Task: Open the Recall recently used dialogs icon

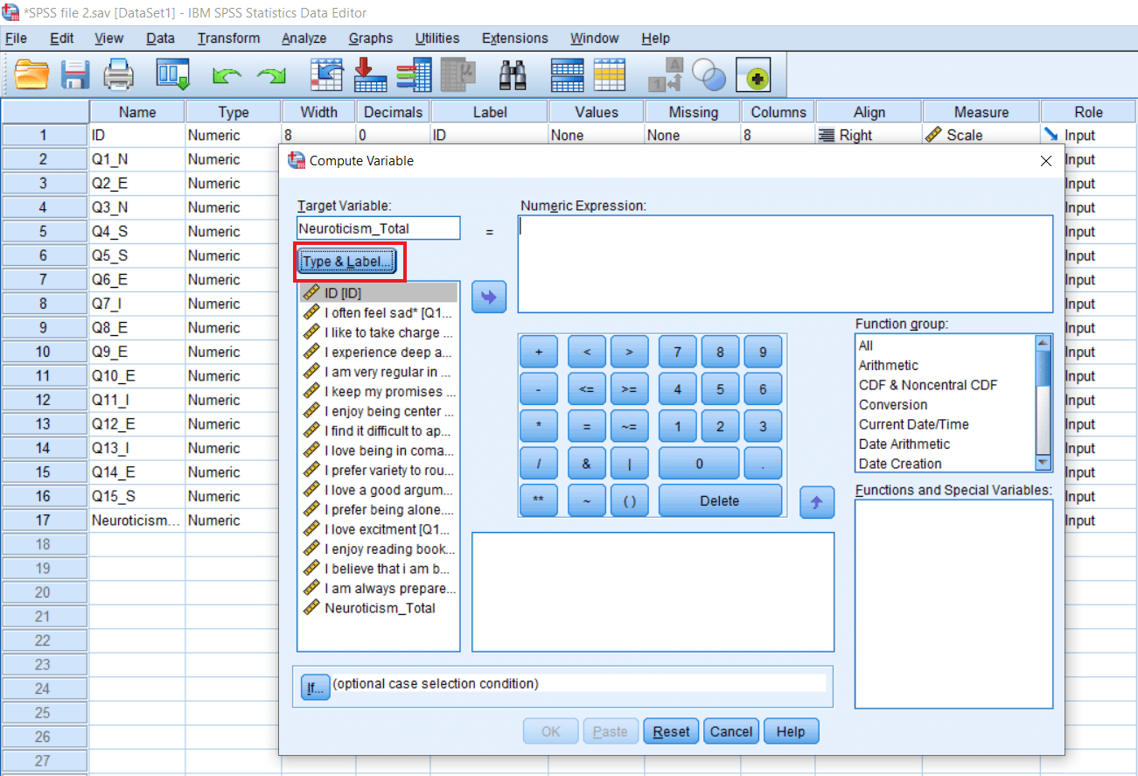Action: (173, 75)
